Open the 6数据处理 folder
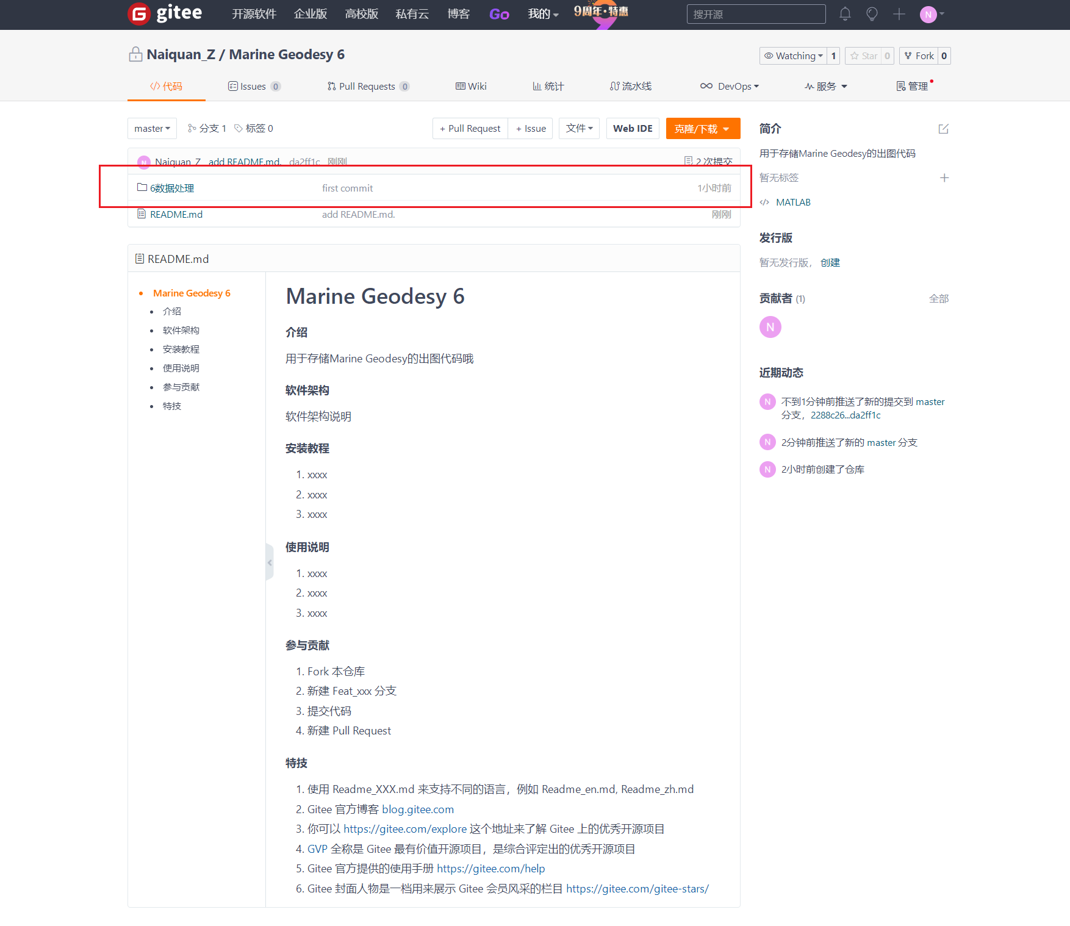Image resolution: width=1070 pixels, height=926 pixels. tap(172, 188)
